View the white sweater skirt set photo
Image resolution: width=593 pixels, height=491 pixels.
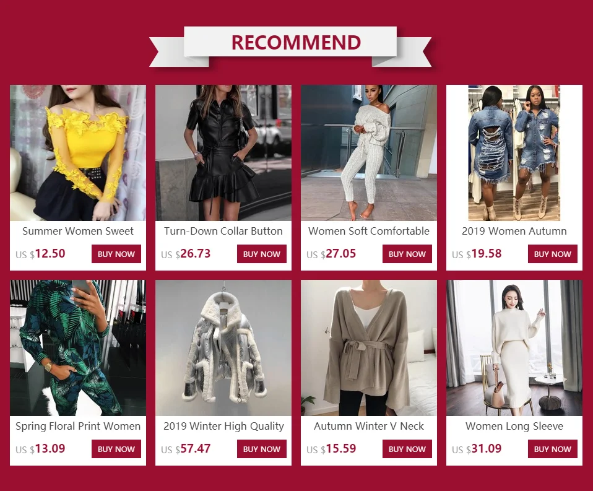pyautogui.click(x=514, y=348)
